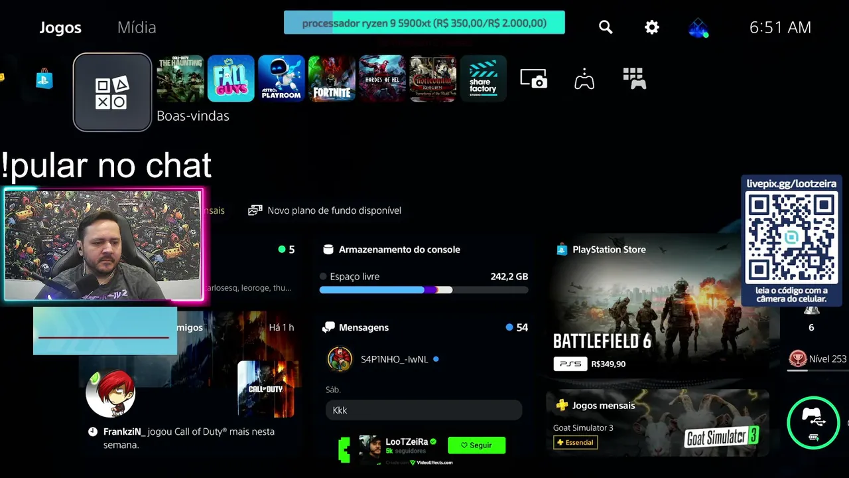Launch Fortnite from the game row
Viewport: 849px width, 478px height.
point(332,78)
